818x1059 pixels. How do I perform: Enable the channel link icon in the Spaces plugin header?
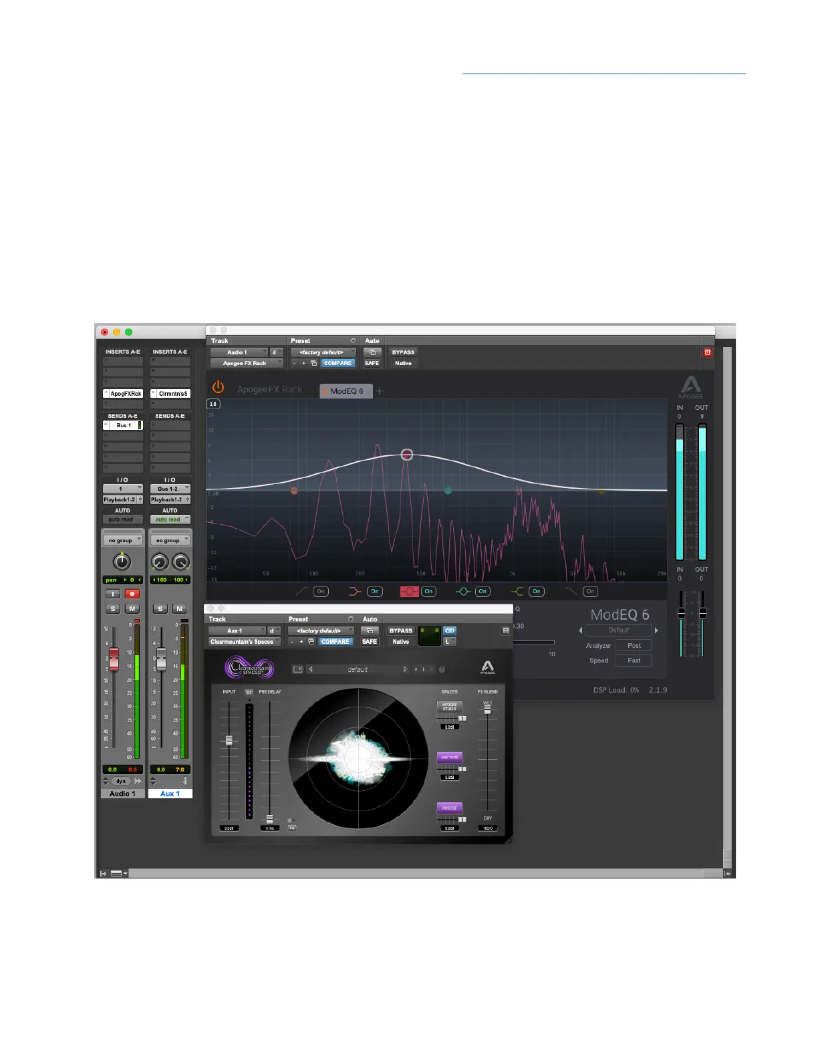click(x=450, y=630)
